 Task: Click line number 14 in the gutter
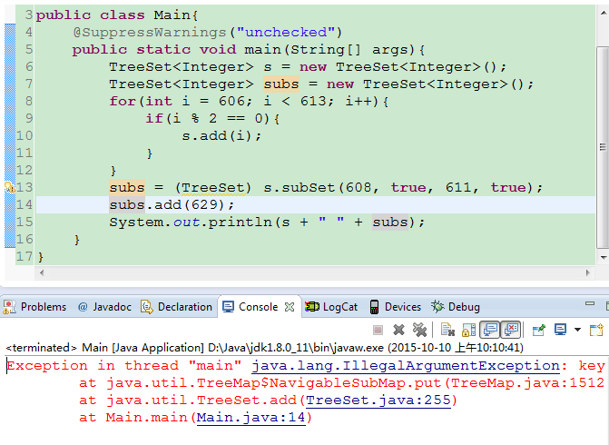[25, 204]
